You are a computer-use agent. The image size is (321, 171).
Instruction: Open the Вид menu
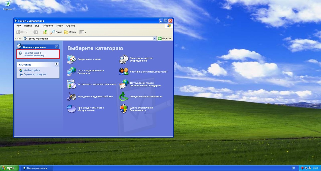click(x=37, y=26)
